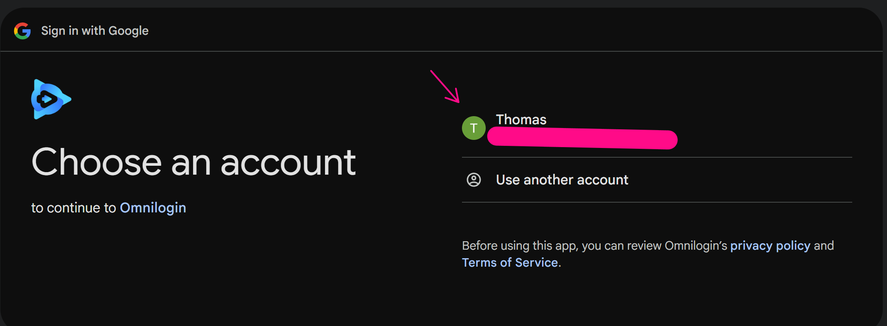Click the pink arrow annotation
Image resolution: width=887 pixels, height=326 pixels.
pyautogui.click(x=445, y=86)
